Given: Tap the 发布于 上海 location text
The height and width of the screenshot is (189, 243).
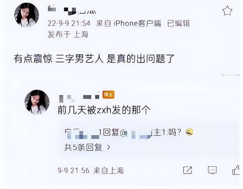Looking at the screenshot, I should click(x=68, y=35).
